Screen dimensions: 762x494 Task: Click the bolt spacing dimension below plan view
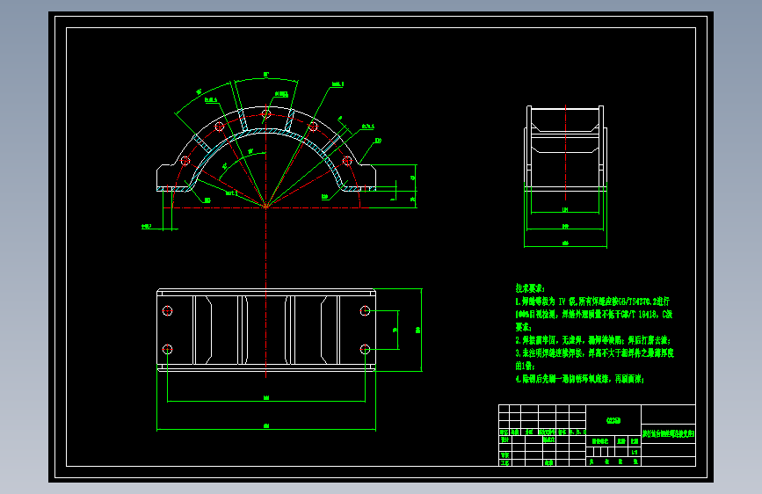pyautogui.click(x=265, y=397)
